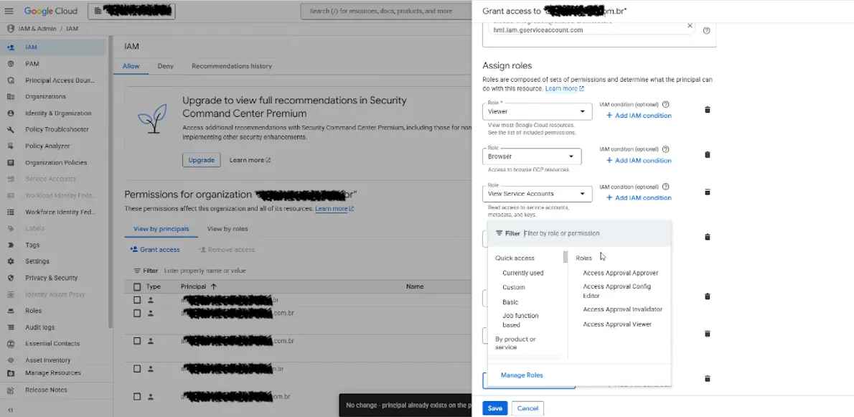This screenshot has height=417, width=854.
Task: Click the Save button
Action: 495,408
